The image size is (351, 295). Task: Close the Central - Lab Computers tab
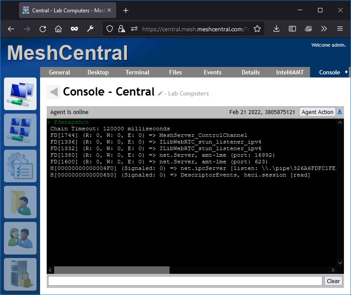pyautogui.click(x=109, y=10)
